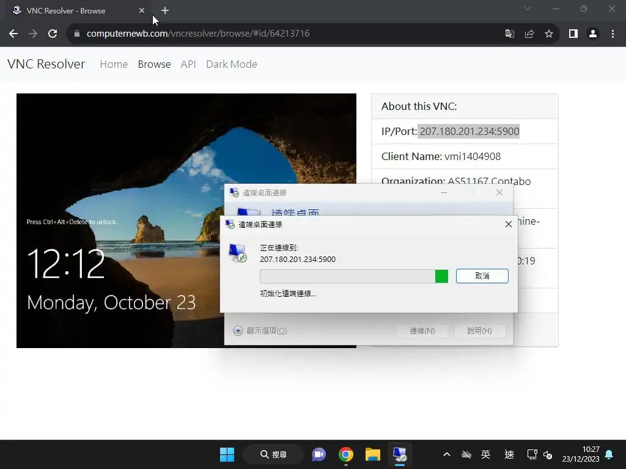Click the address bar URL
Screen dimensions: 626x469
pyautogui.click(x=198, y=34)
